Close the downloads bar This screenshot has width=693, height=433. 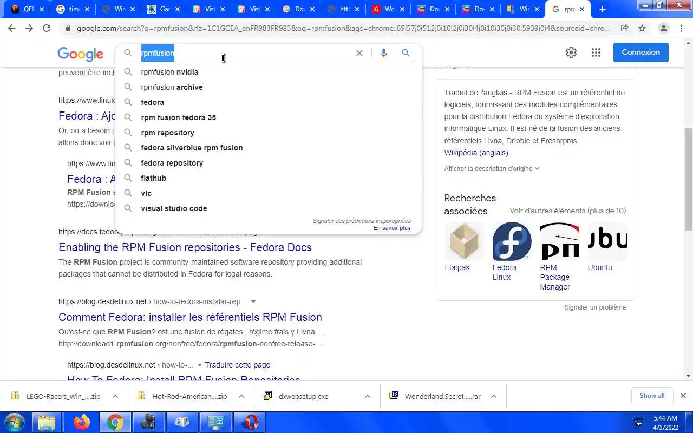[683, 396]
